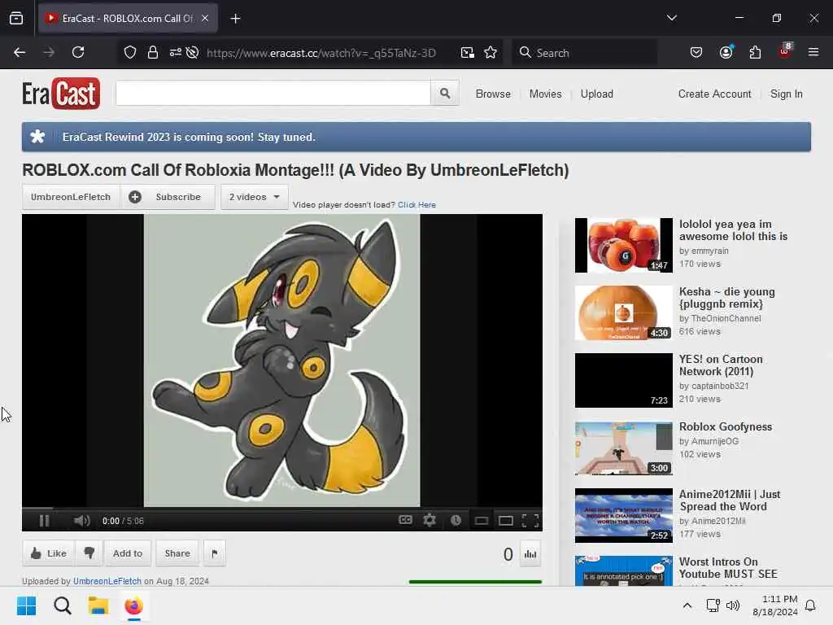Click the watch later clock icon
This screenshot has height=625, width=833.
pyautogui.click(x=456, y=520)
